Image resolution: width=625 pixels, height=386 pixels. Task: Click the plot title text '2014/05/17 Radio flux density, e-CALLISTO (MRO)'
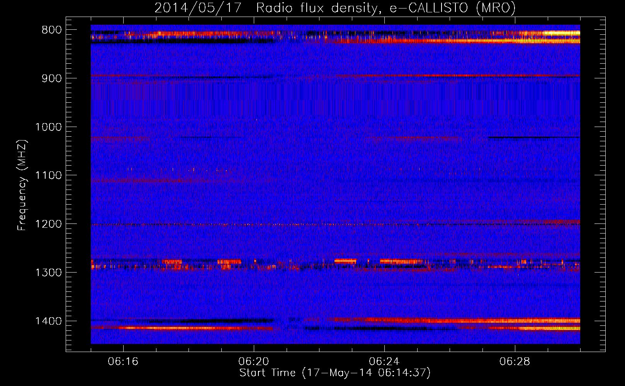[x=335, y=8]
